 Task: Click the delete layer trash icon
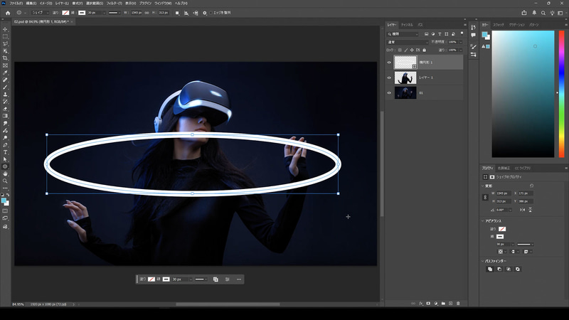point(458,304)
